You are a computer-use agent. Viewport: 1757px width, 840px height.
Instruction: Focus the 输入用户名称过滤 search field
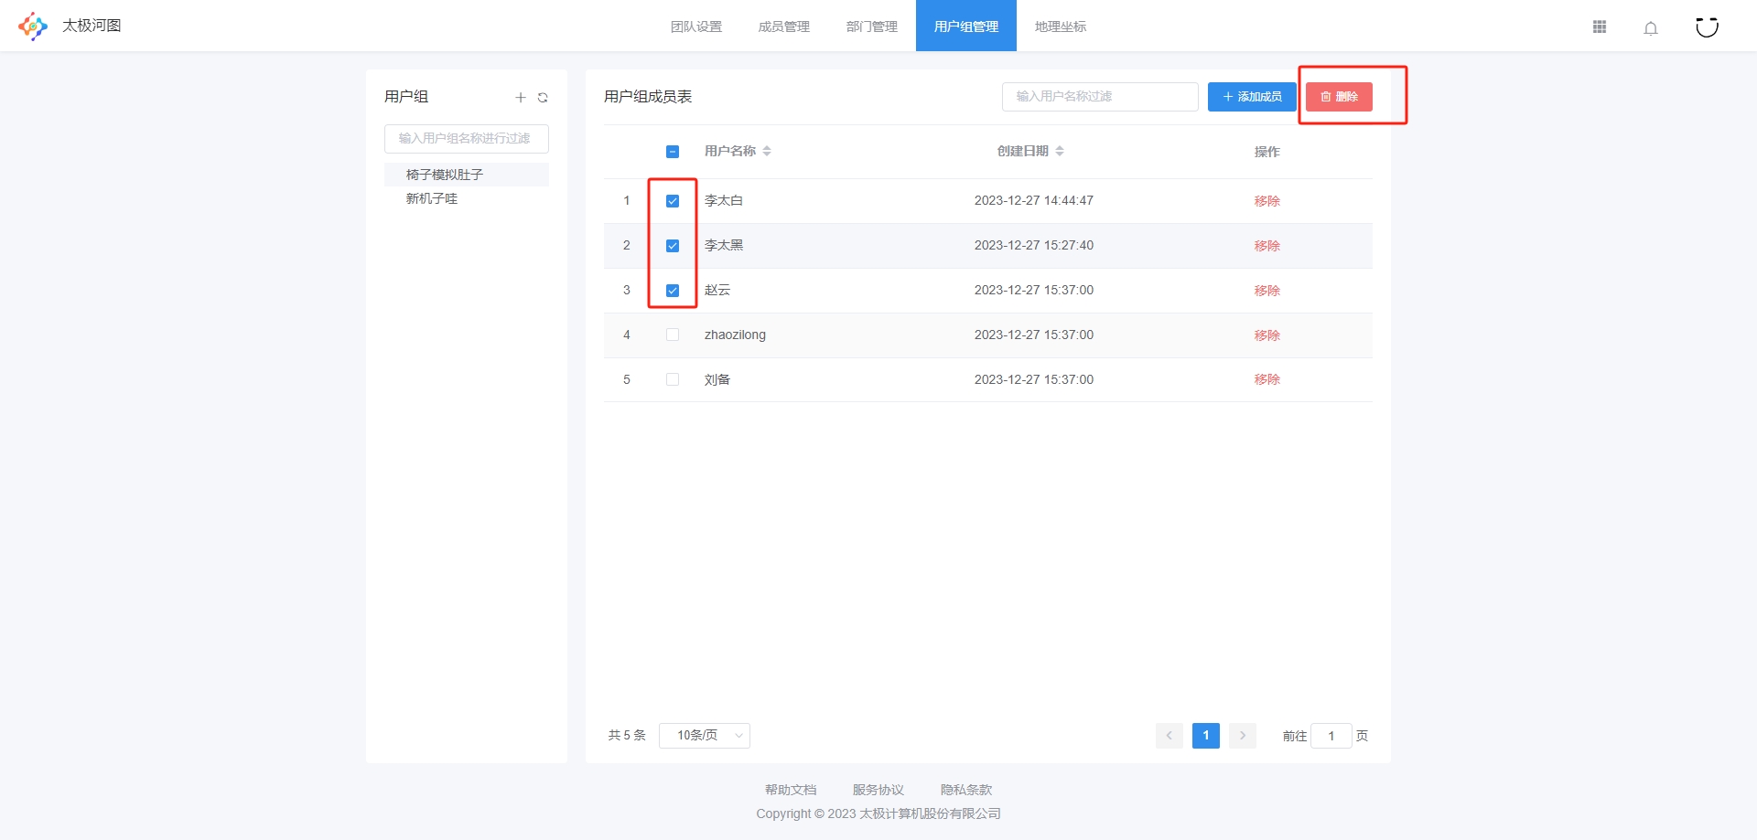click(x=1100, y=97)
